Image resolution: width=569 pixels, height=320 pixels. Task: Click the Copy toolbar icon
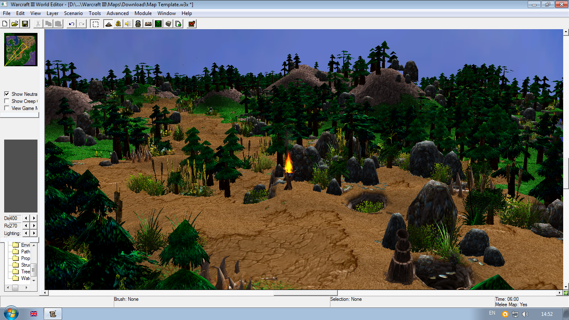click(48, 24)
